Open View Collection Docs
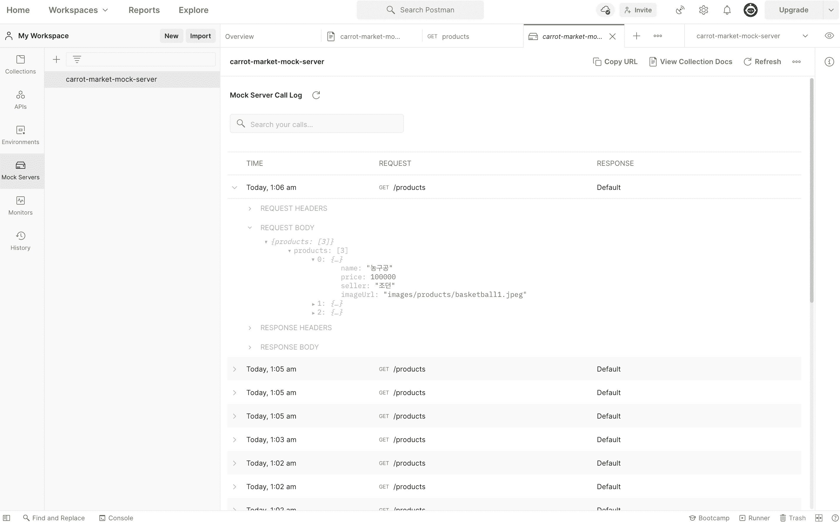This screenshot has width=840, height=525. [x=690, y=62]
